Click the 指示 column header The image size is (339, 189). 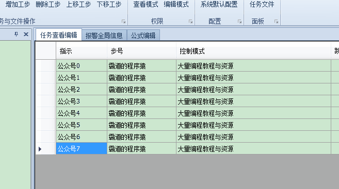point(82,51)
